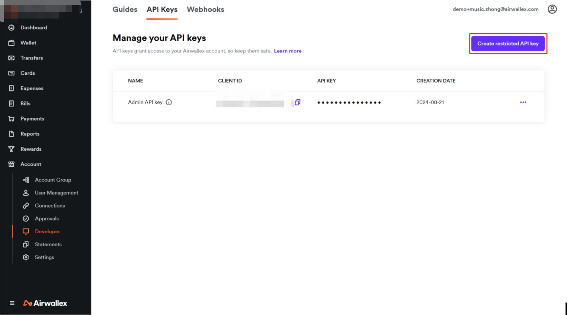568x315 pixels.
Task: Click the Airwallex logo
Action: click(x=45, y=303)
